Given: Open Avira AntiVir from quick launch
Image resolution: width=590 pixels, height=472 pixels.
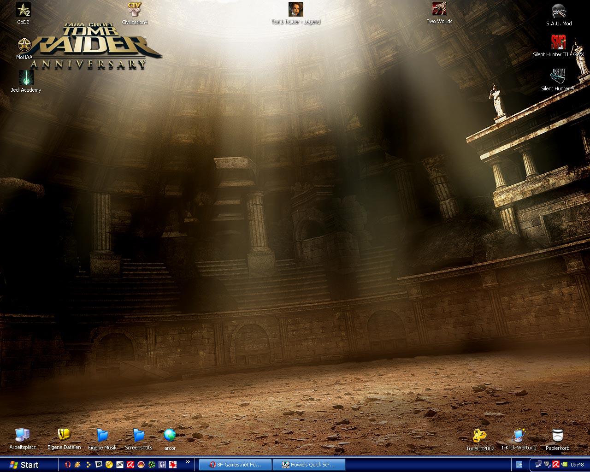Looking at the screenshot, I should (x=130, y=465).
